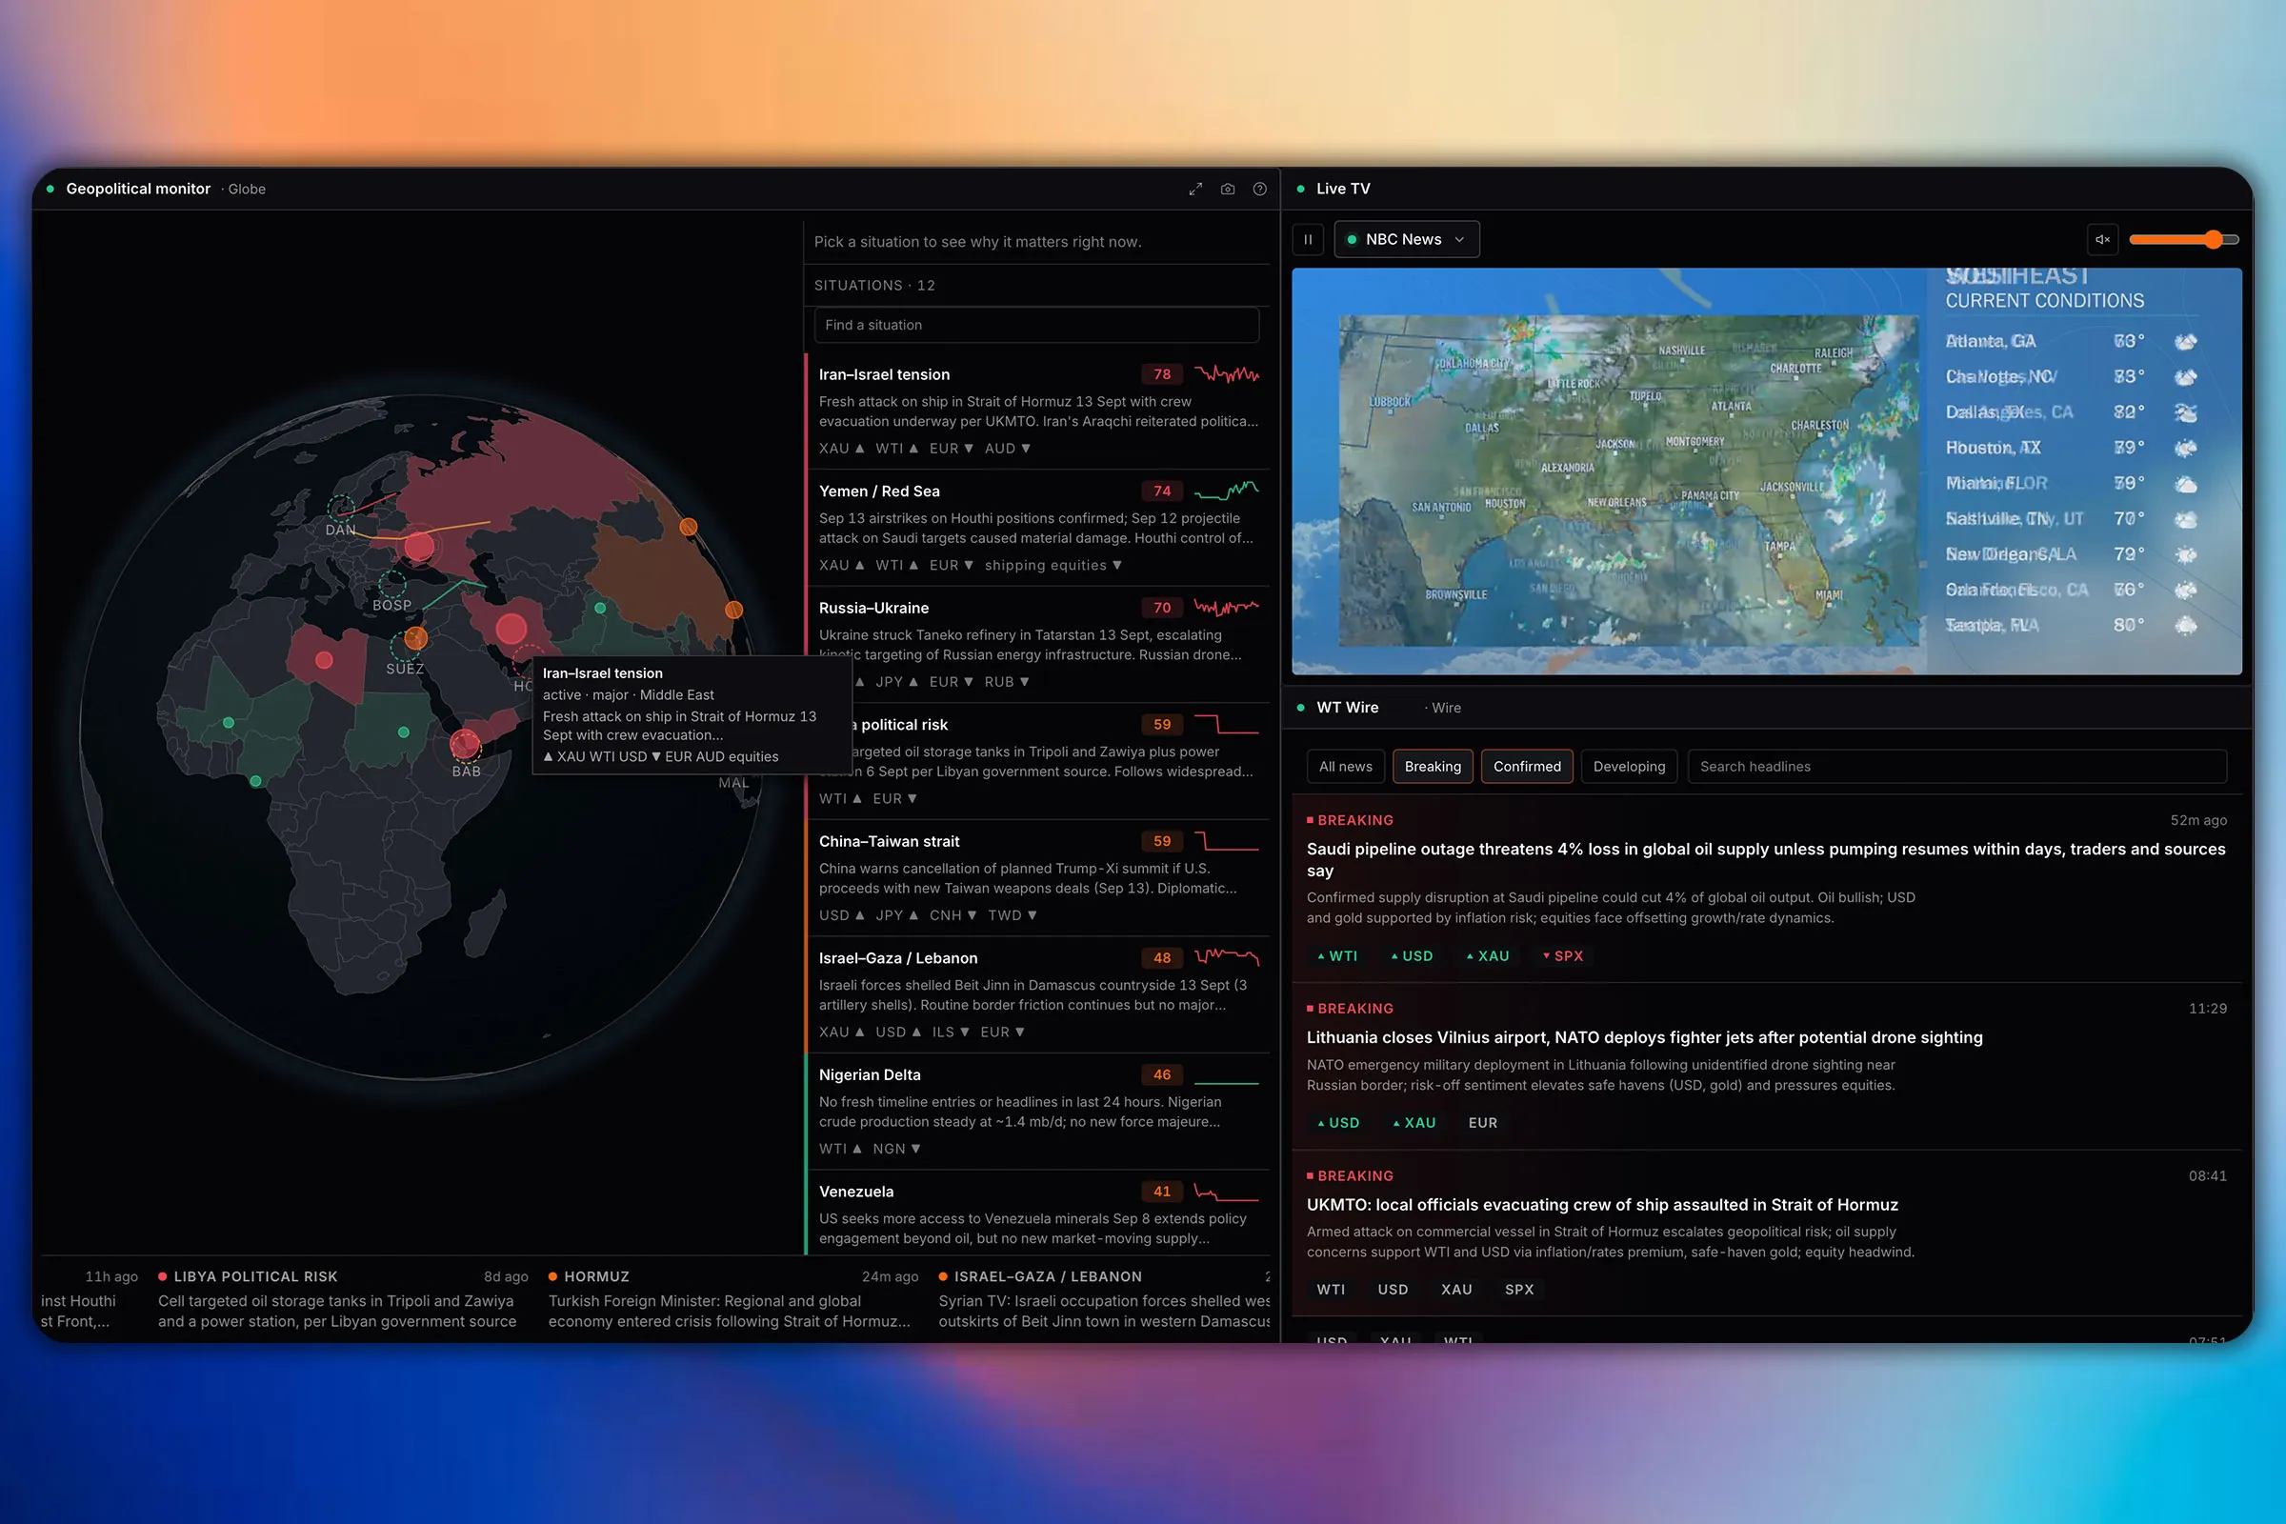Select the All news filter tab

[1345, 766]
